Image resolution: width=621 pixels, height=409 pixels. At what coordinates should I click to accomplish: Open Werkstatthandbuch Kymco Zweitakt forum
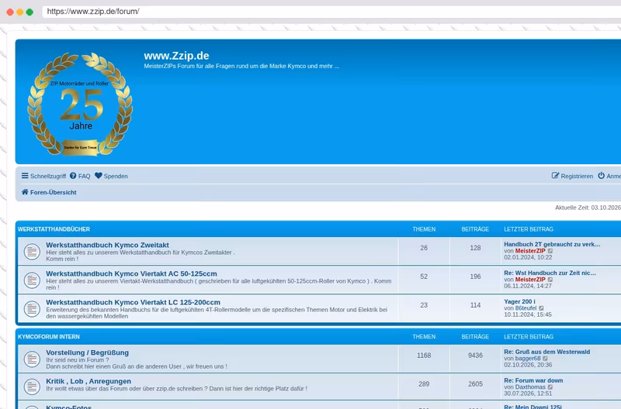[107, 245]
